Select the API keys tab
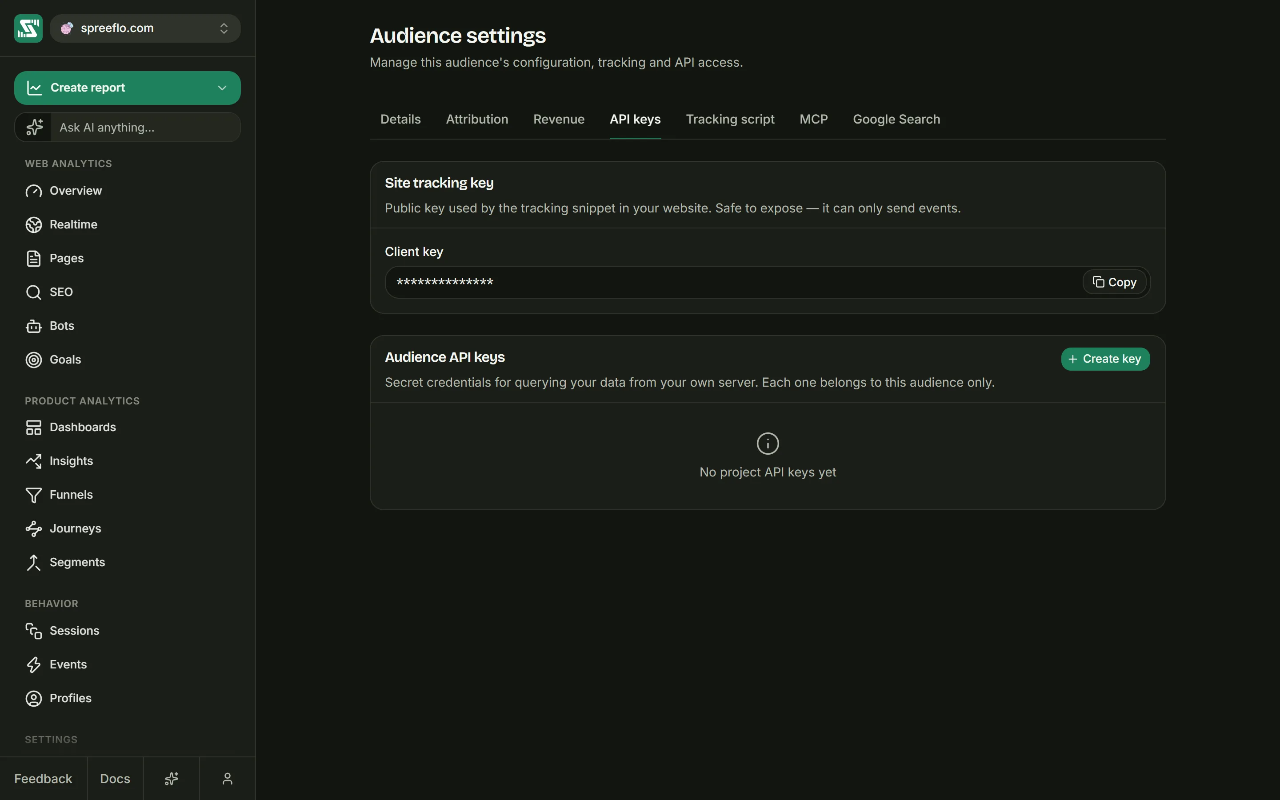 pyautogui.click(x=635, y=120)
